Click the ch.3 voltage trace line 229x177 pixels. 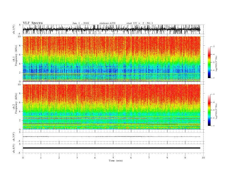coord(111,137)
